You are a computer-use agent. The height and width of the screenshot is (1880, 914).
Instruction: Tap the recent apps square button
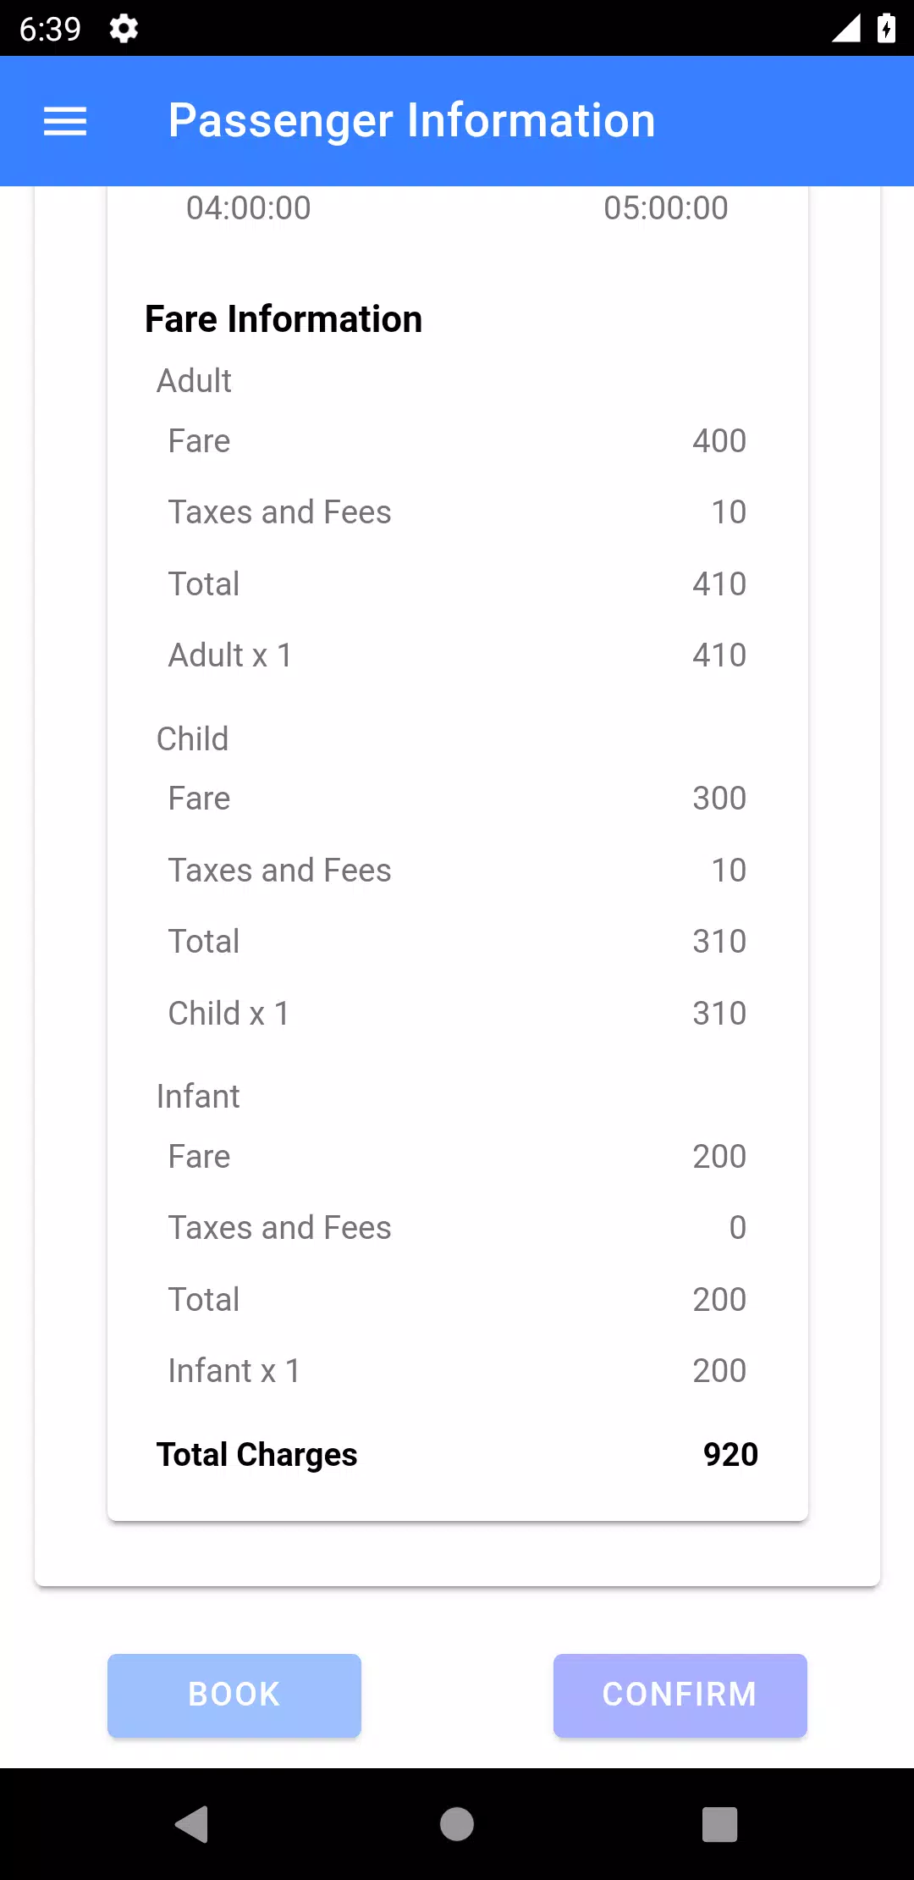[x=720, y=1823]
